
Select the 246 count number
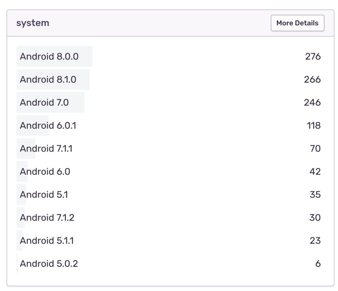312,102
